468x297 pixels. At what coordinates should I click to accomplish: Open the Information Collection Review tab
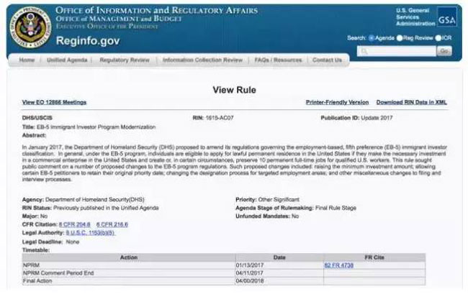[203, 60]
